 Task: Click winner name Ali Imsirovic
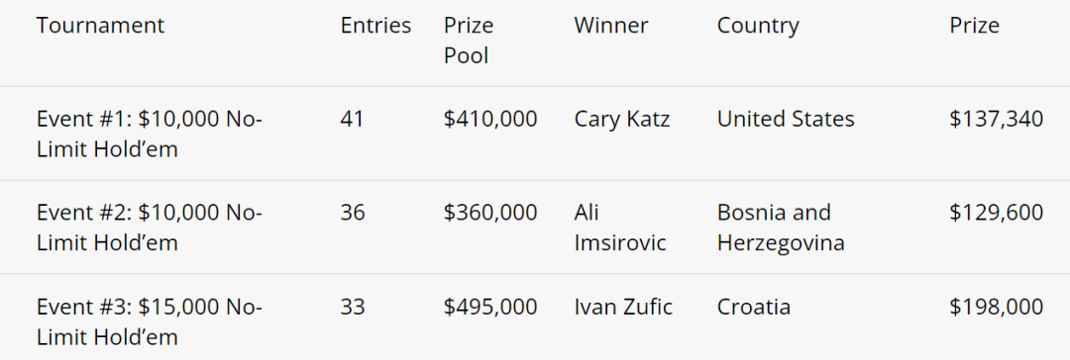point(619,227)
